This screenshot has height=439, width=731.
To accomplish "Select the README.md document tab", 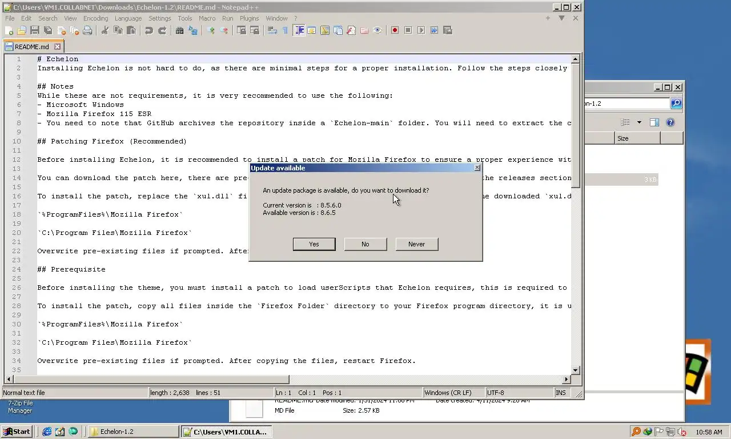I will (x=33, y=46).
